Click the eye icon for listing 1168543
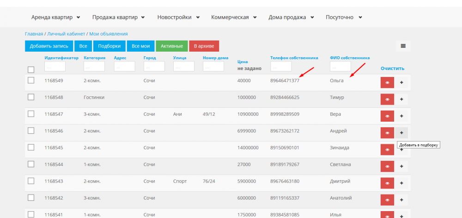462x218 pixels. pyautogui.click(x=387, y=183)
